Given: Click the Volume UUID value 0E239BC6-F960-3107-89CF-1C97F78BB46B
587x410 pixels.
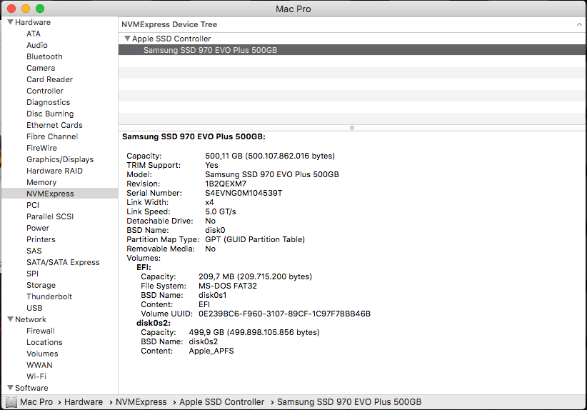Looking at the screenshot, I should click(284, 314).
